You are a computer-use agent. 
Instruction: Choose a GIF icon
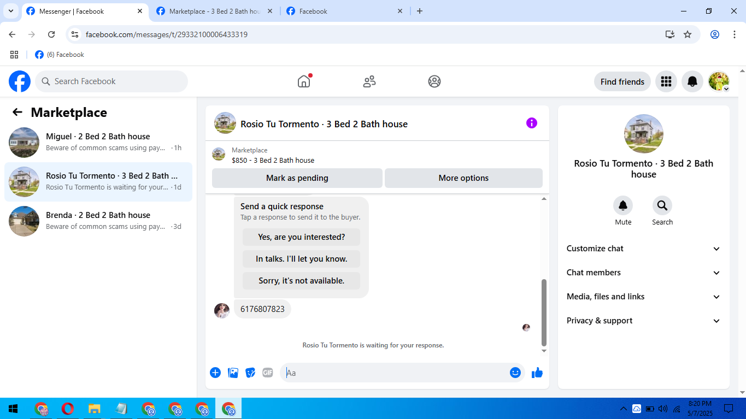pos(267,373)
